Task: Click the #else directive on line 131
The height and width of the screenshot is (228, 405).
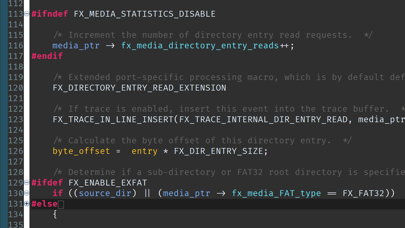Action: (x=45, y=204)
